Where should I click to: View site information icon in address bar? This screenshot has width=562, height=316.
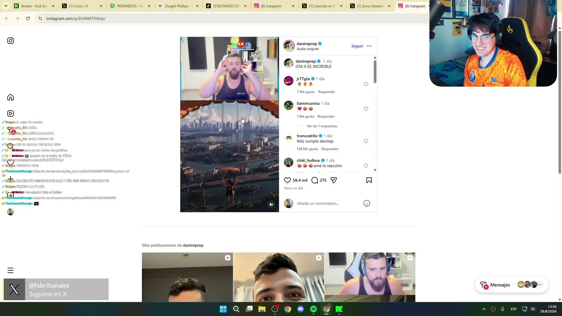[40, 18]
